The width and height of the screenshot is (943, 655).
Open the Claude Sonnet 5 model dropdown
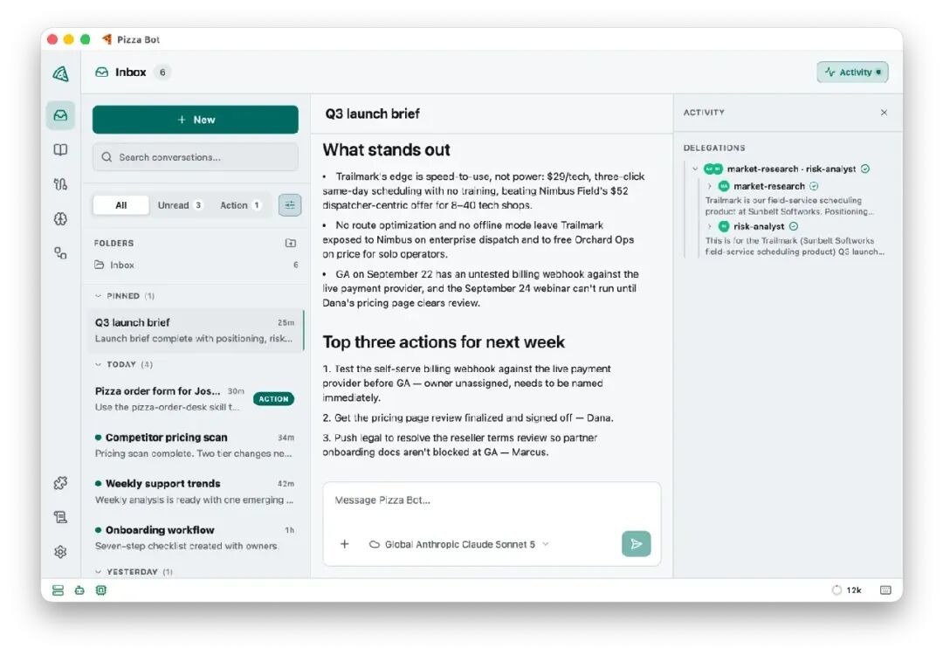point(459,544)
